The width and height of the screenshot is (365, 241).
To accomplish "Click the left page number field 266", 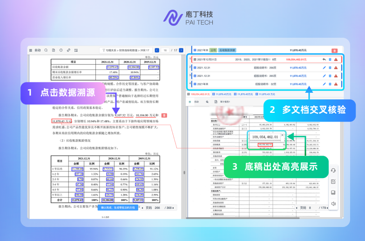I will click(x=157, y=208).
